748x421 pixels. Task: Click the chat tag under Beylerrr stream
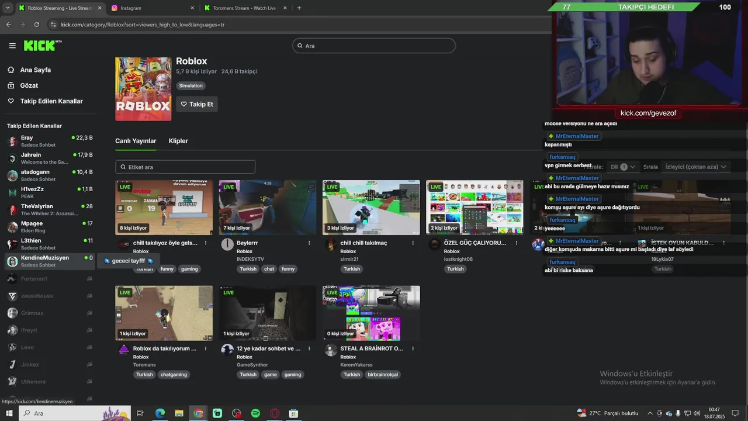pos(269,269)
